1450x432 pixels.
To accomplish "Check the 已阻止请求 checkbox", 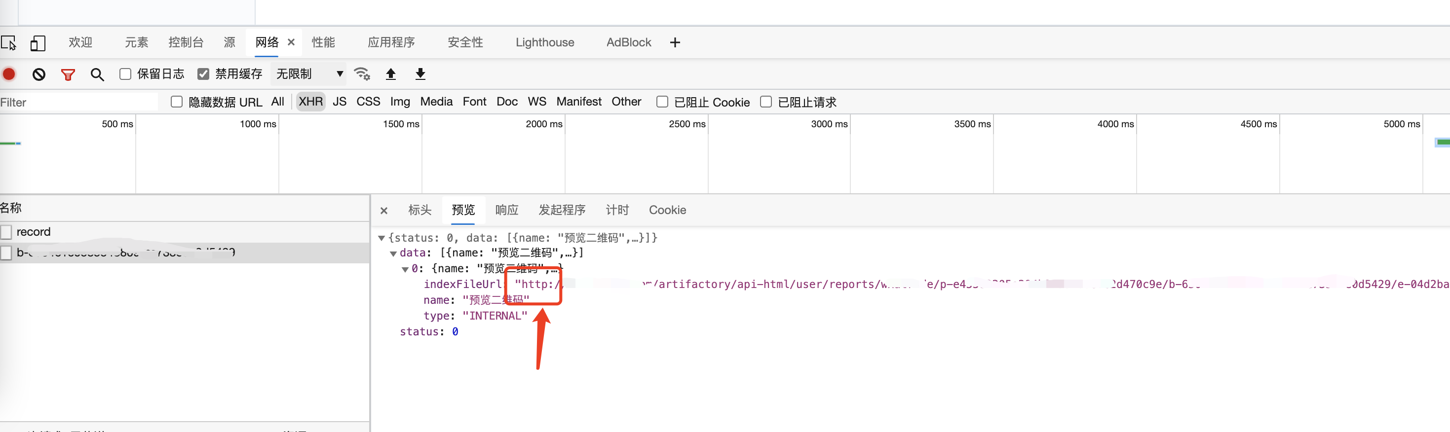I will 765,102.
